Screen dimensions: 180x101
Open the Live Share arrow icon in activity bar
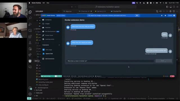tap(30, 55)
